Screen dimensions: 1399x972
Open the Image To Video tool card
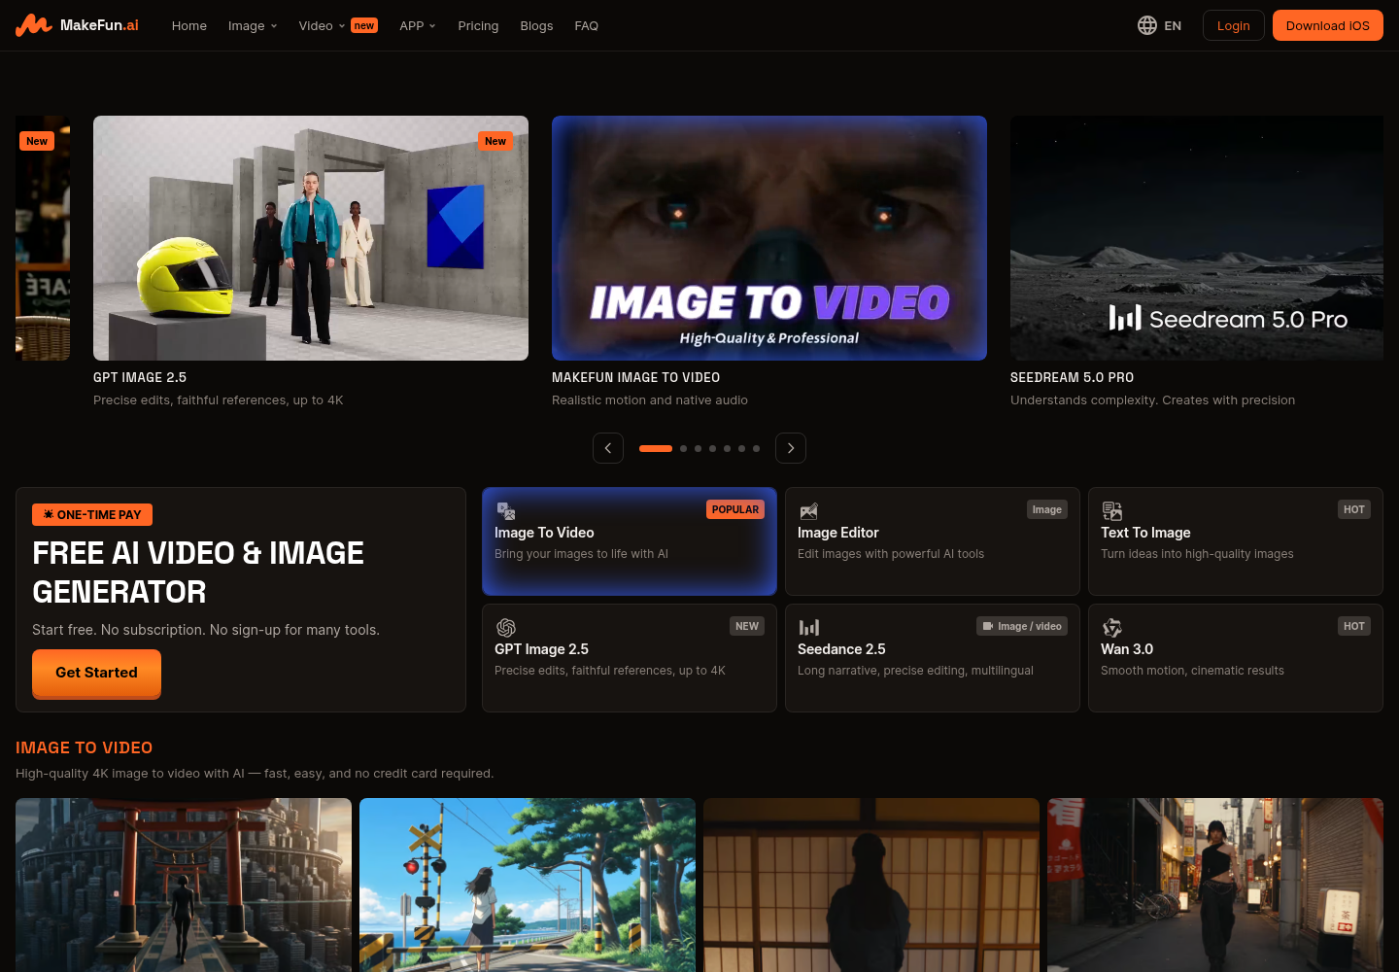(x=630, y=541)
